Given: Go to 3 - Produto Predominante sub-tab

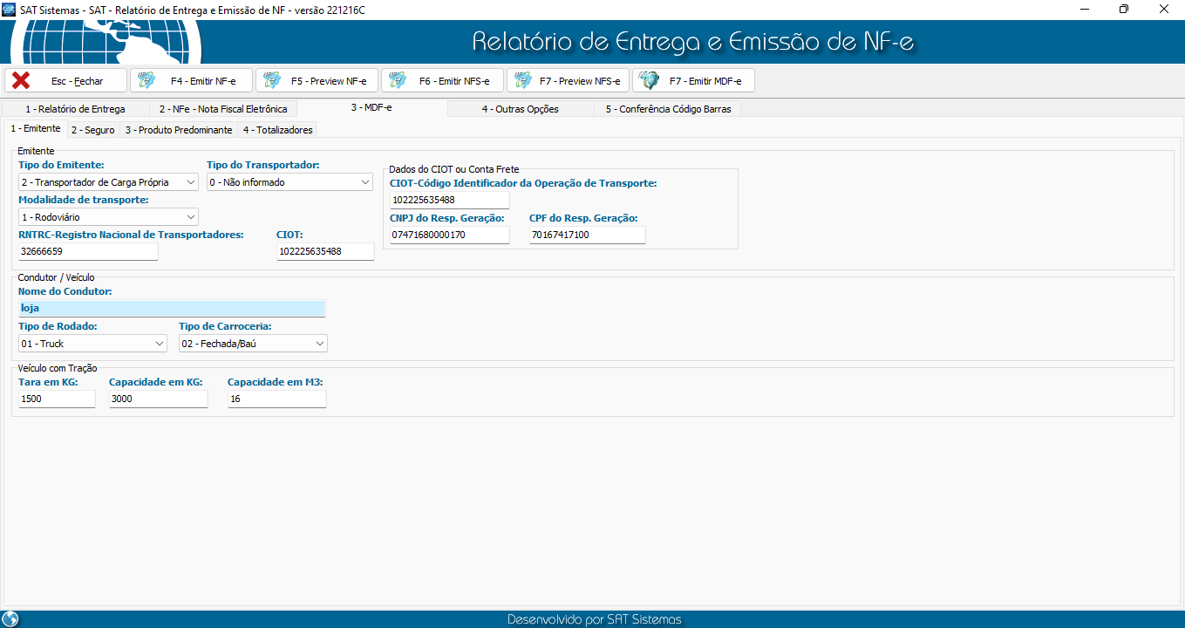Looking at the screenshot, I should click(178, 130).
